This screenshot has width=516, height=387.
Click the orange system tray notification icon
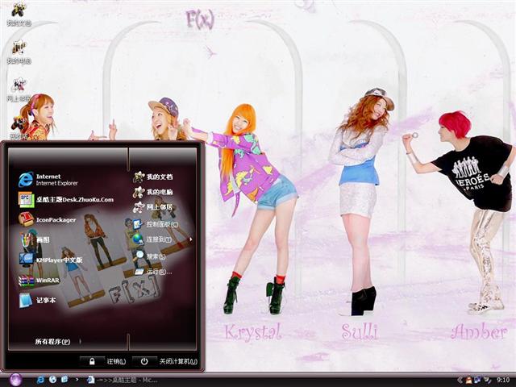point(468,380)
